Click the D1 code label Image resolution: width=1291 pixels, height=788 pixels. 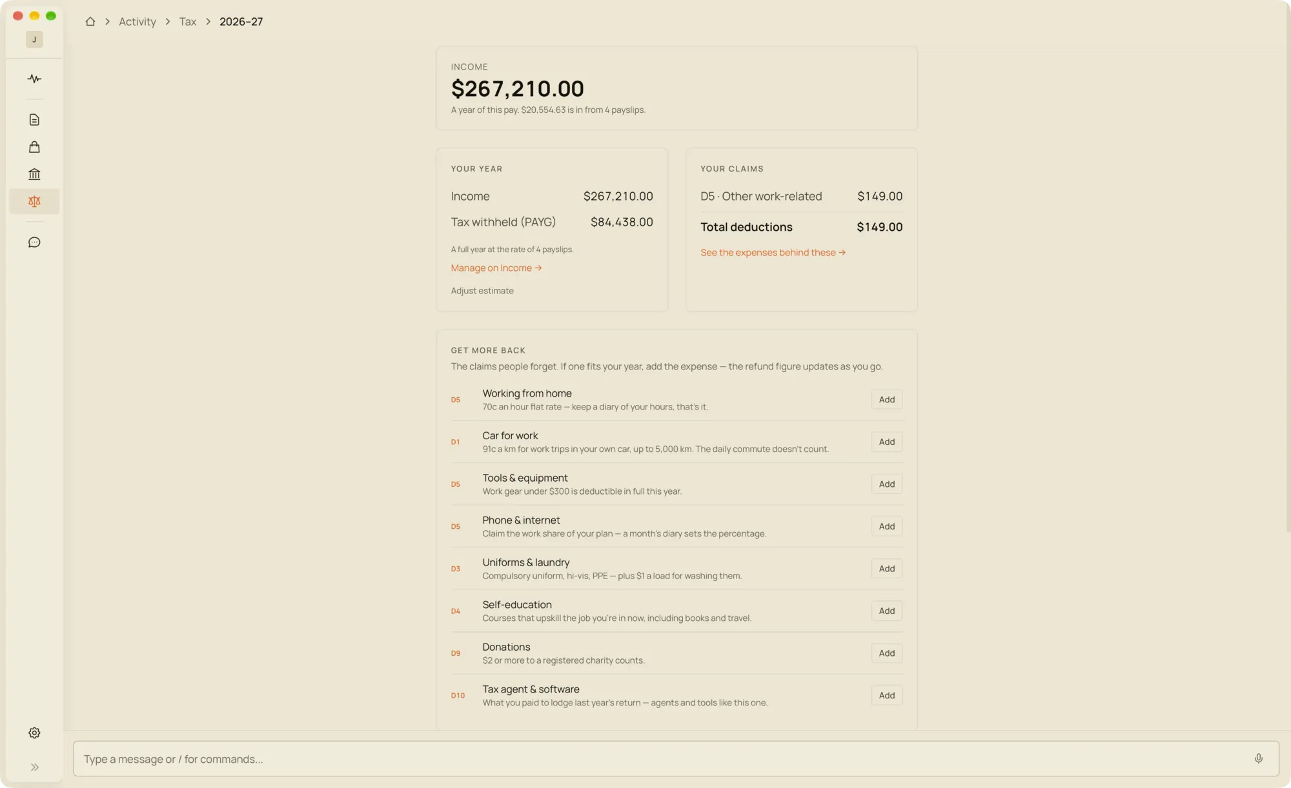point(455,442)
